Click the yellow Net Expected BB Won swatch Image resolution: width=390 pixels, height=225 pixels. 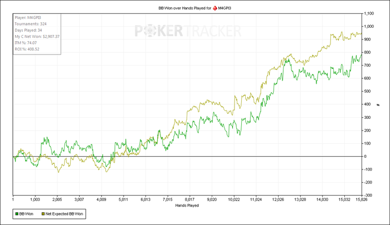point(43,214)
